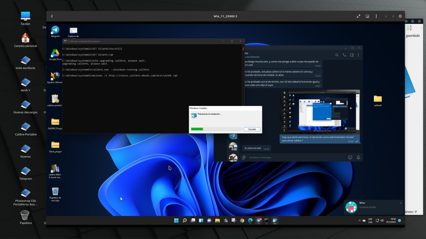The height and width of the screenshot is (239, 426).
Task: Click the paperclip attach file icon
Action: tap(244, 157)
